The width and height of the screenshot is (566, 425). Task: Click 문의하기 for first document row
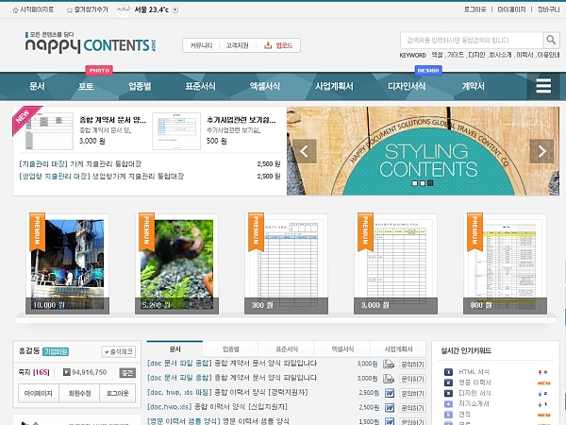(414, 364)
